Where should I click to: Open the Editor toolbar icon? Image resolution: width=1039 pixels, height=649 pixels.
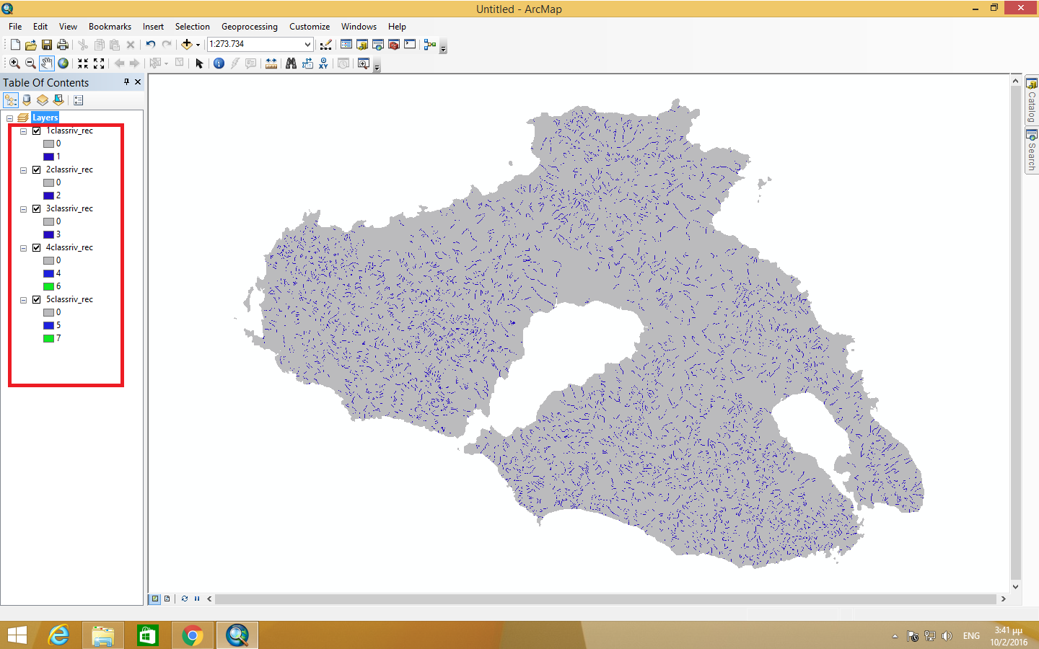326,45
